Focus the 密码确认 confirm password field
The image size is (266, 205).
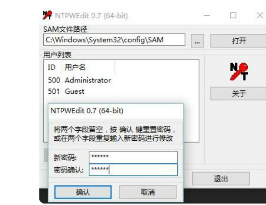[133, 170]
